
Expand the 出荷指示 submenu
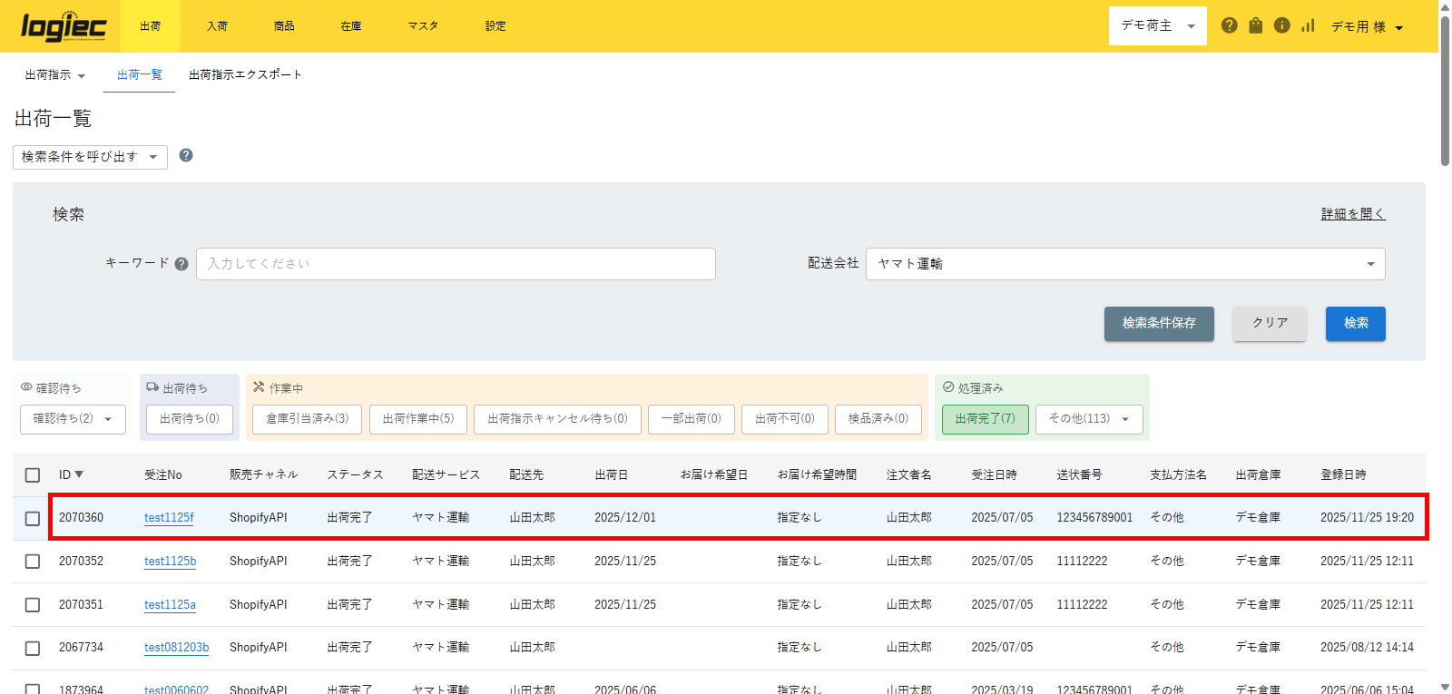pos(54,75)
